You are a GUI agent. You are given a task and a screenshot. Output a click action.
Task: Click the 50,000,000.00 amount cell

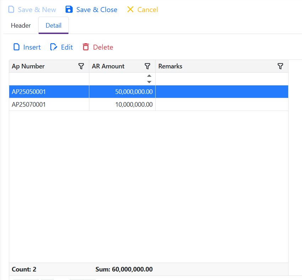pos(122,92)
